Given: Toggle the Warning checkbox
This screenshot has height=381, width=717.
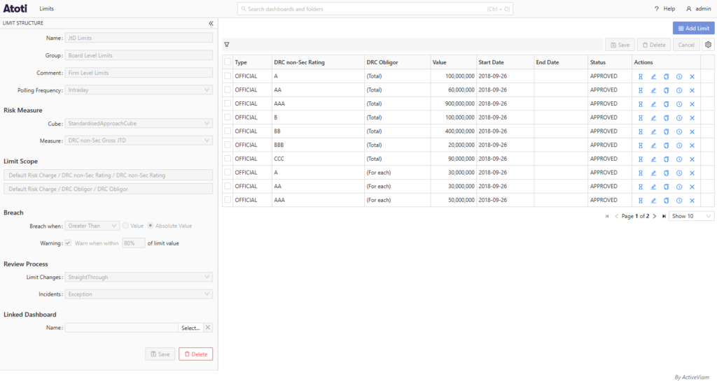Looking at the screenshot, I should 68,243.
